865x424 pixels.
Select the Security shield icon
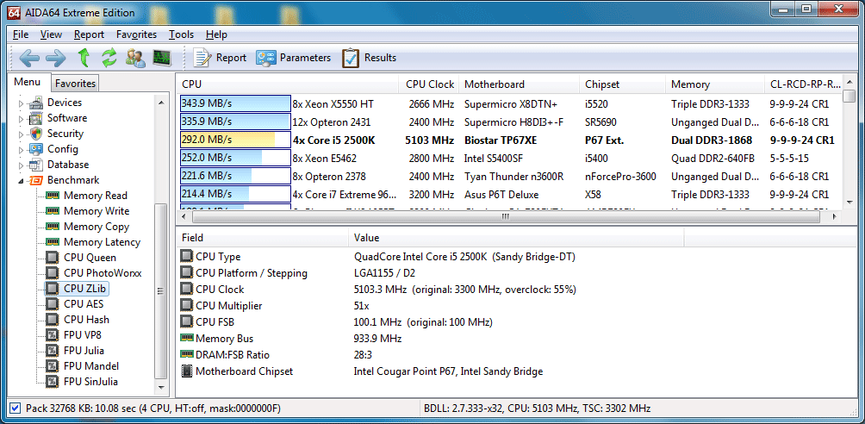[x=36, y=134]
